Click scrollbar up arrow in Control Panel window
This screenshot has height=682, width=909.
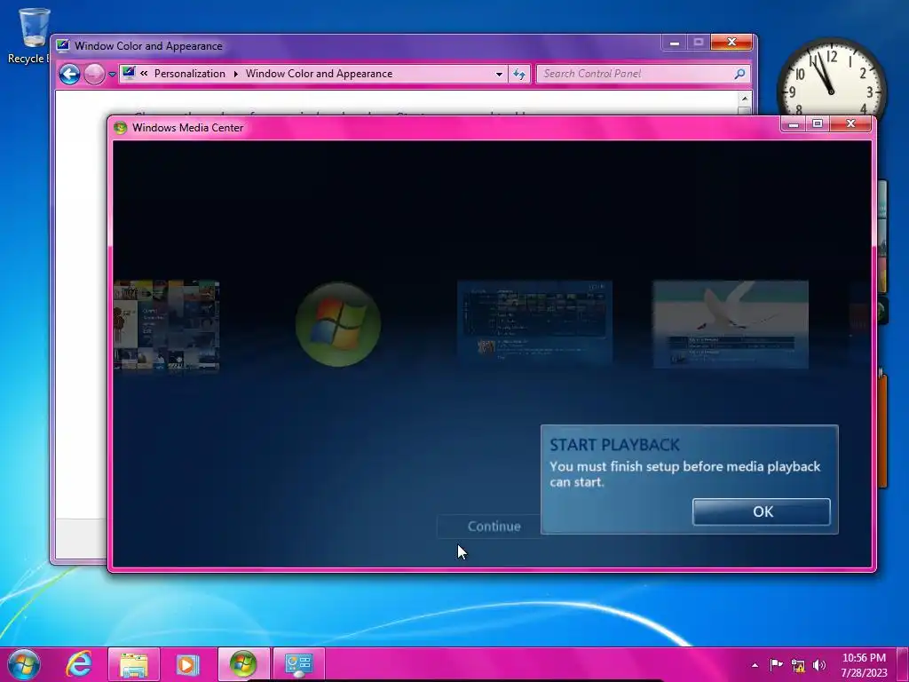745,99
